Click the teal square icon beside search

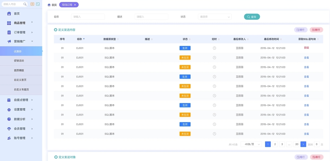(x=38, y=4)
